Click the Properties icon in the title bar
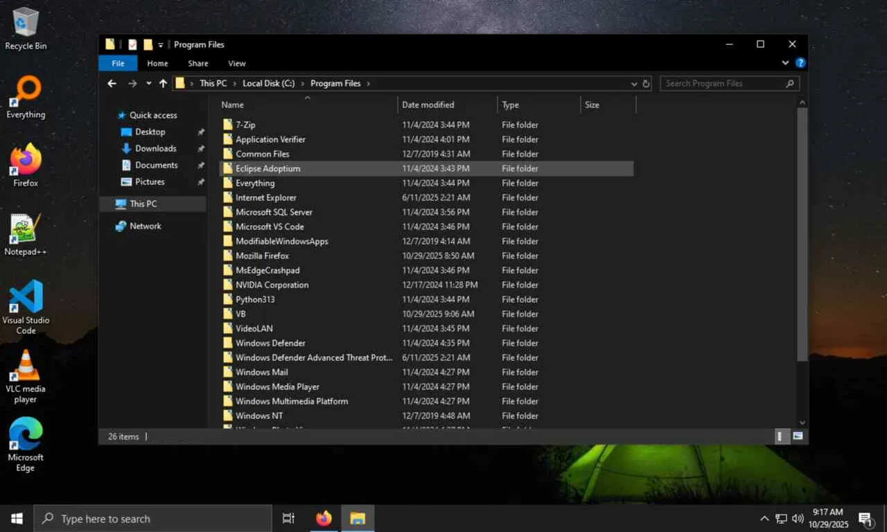Screen dimensions: 887x532 coord(132,44)
